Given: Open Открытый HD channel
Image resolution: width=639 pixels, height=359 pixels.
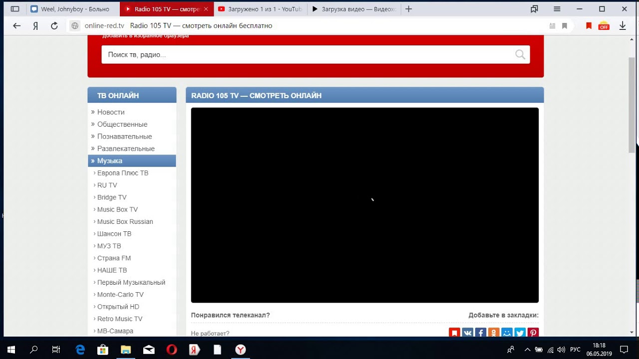Looking at the screenshot, I should click(x=118, y=307).
